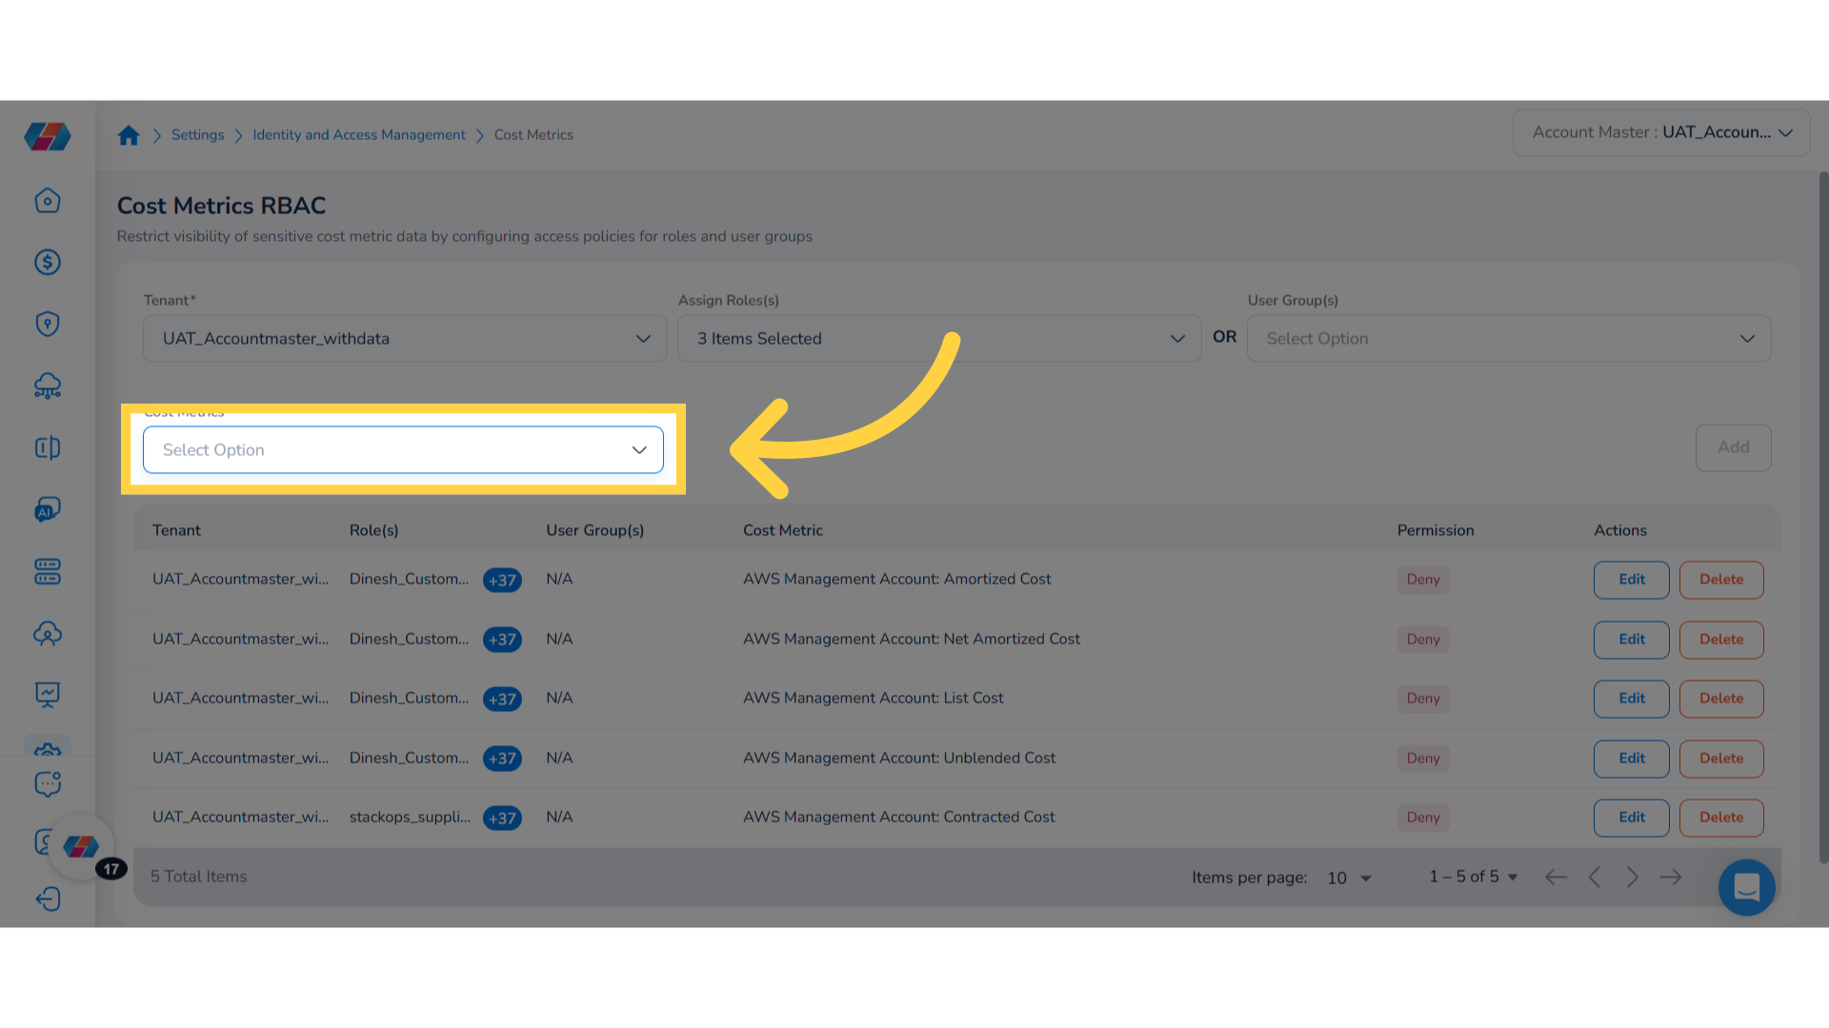Change the items per page dropdown
The height and width of the screenshot is (1028, 1829).
[1349, 878]
